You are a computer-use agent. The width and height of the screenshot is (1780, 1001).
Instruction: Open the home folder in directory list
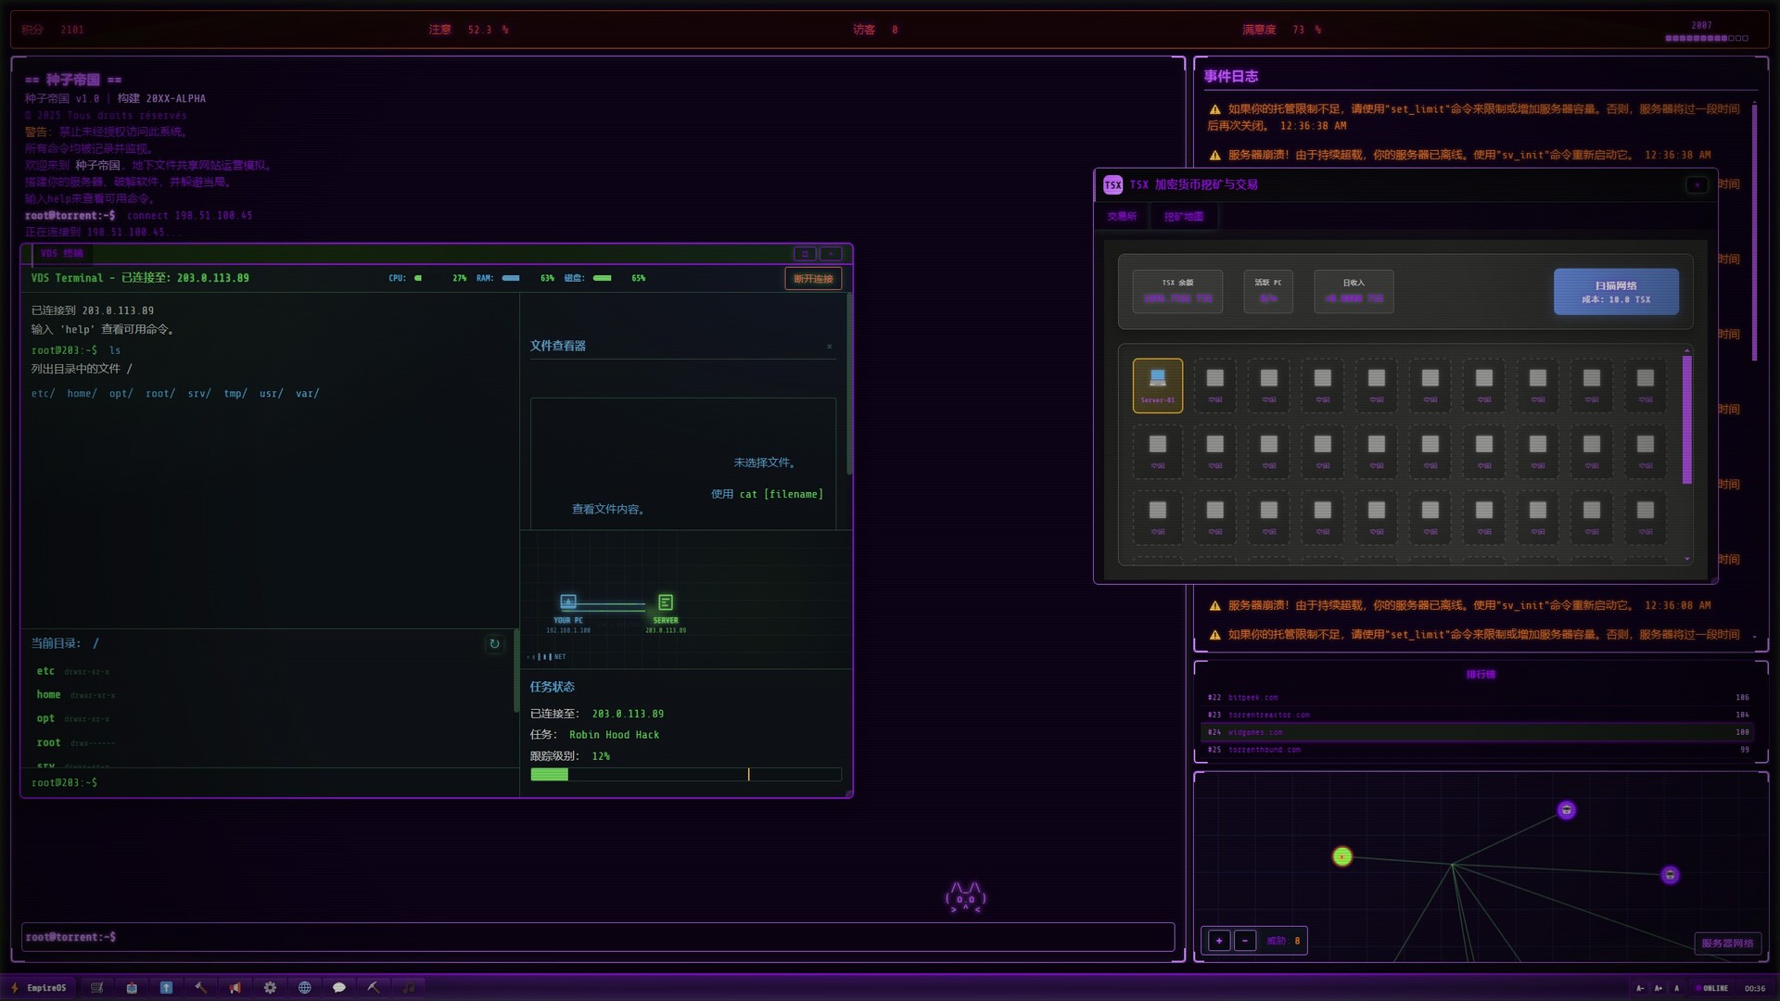(49, 695)
